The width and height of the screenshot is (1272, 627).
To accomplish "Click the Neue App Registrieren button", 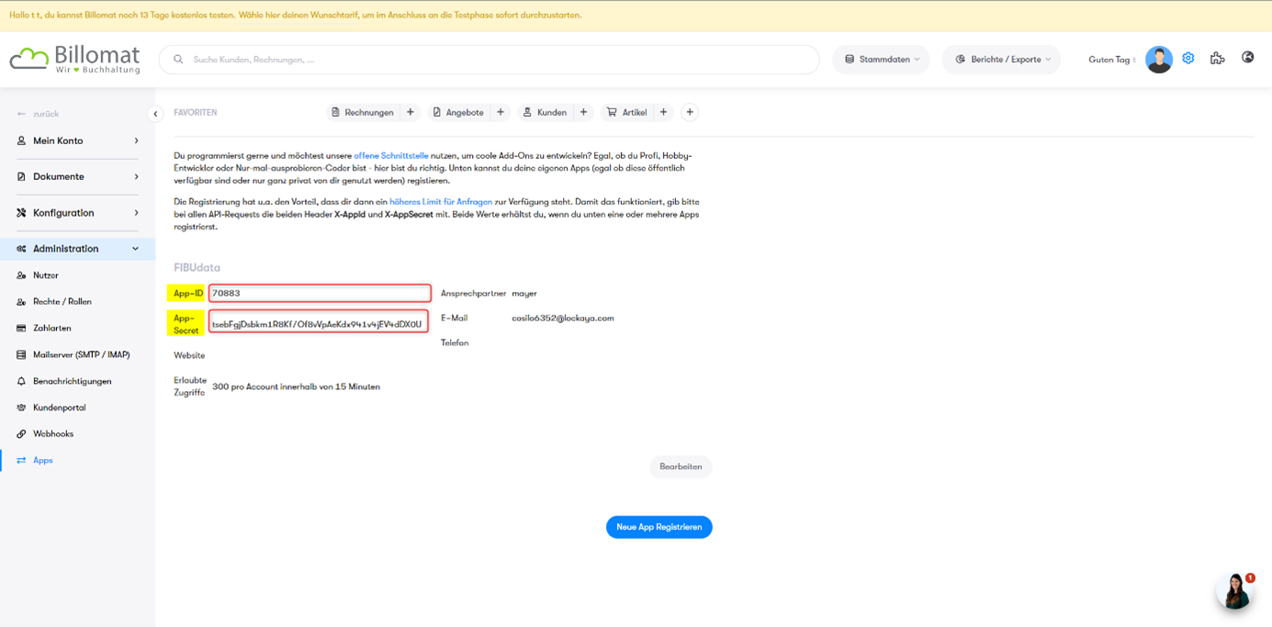I will 659,527.
